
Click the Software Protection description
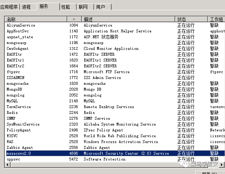104,159
